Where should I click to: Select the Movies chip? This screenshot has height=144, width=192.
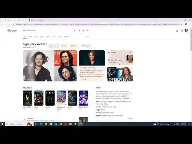click(64, 46)
